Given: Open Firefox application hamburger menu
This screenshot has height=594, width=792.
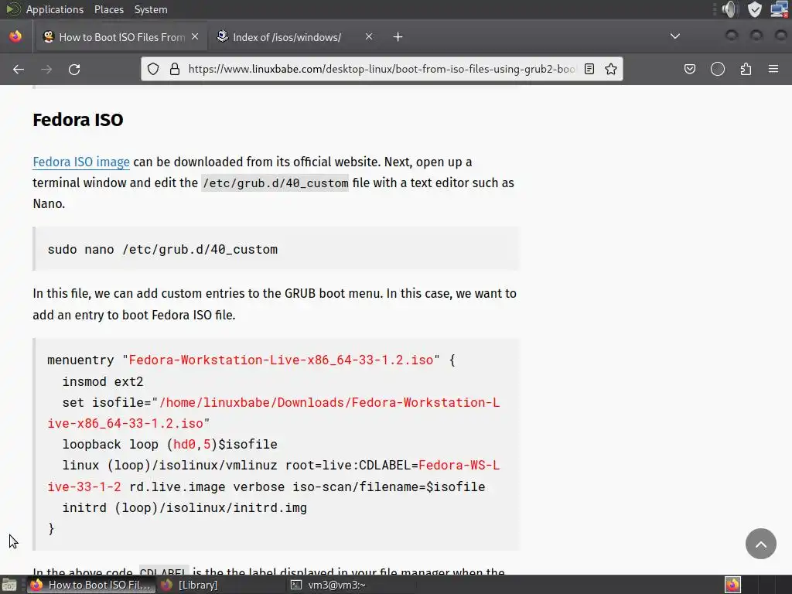Looking at the screenshot, I should [773, 69].
